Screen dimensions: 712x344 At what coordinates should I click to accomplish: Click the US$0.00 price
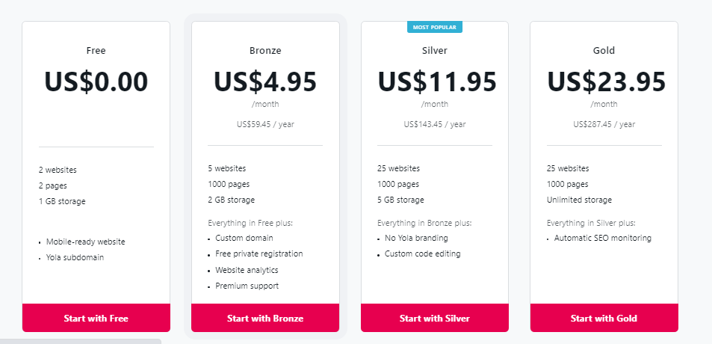pos(96,82)
